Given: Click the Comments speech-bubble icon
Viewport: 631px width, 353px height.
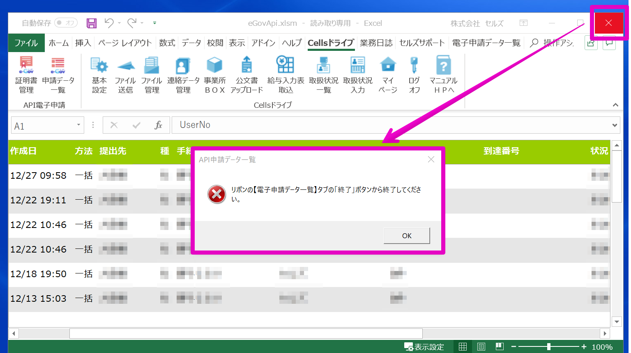Looking at the screenshot, I should tap(609, 43).
